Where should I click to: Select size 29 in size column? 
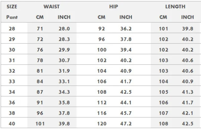(x=12, y=39)
